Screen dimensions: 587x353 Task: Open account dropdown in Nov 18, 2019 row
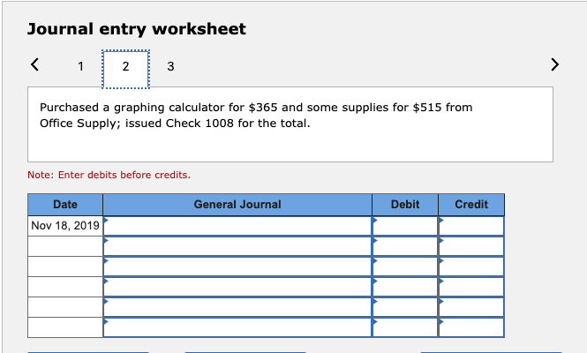[237, 226]
